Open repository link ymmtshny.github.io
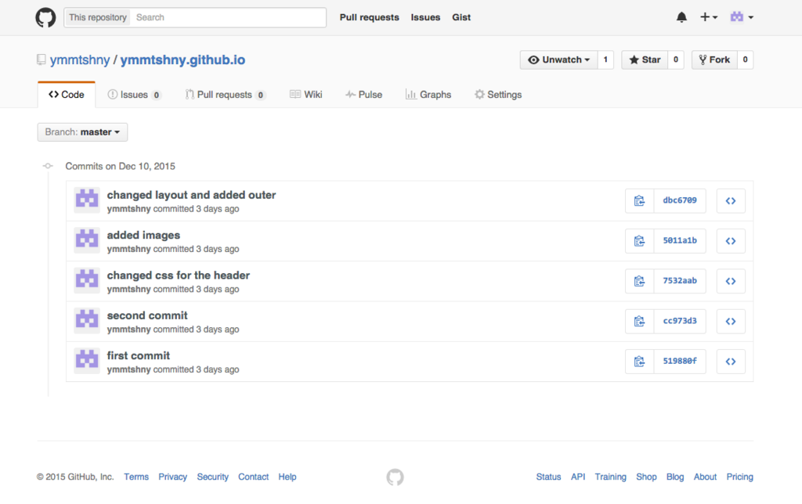The image size is (802, 504). (182, 59)
